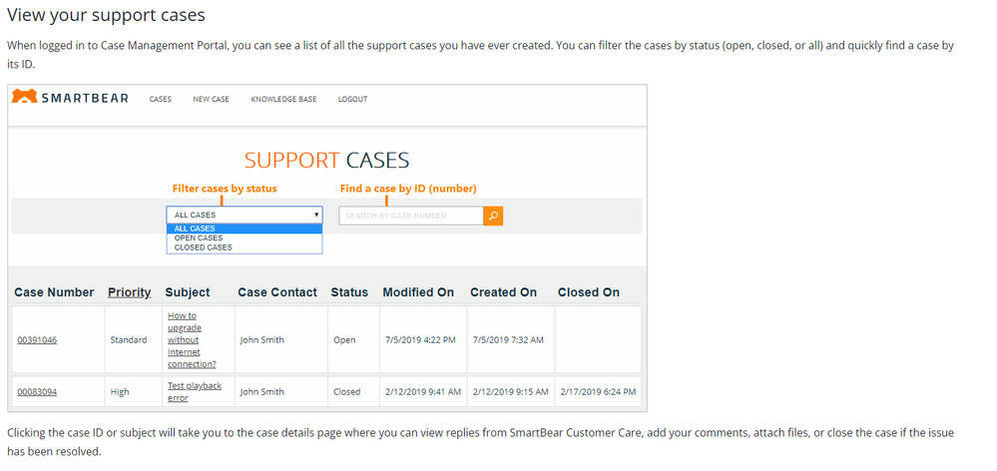Select ALL CASES option in dropdown list
997x471 pixels.
245,229
